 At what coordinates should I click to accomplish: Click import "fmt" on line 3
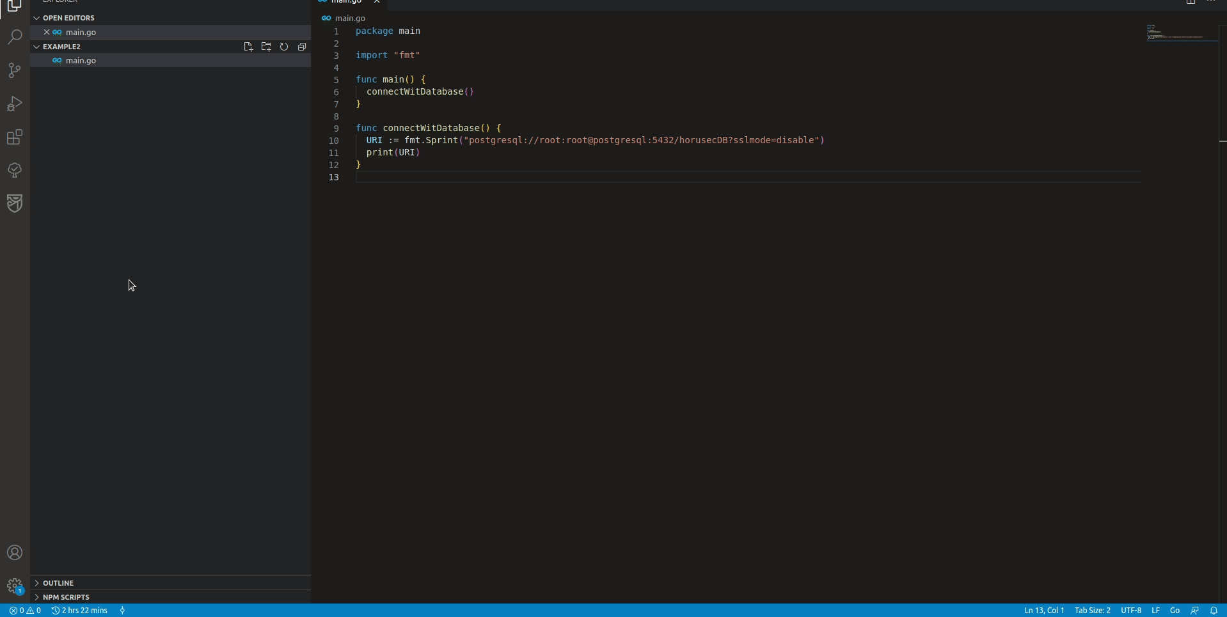pyautogui.click(x=388, y=55)
